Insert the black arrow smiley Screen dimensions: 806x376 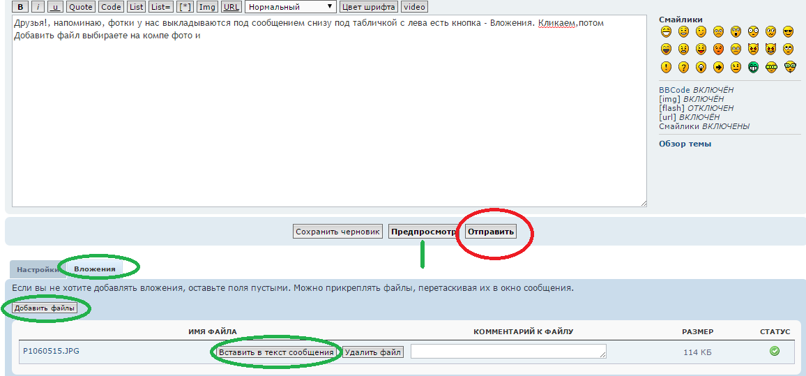(718, 68)
